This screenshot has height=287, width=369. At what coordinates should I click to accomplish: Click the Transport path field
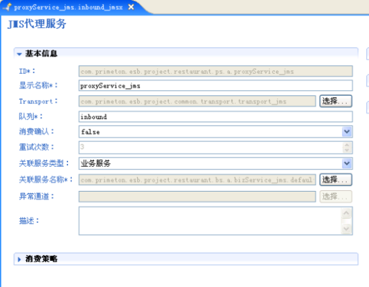click(197, 101)
